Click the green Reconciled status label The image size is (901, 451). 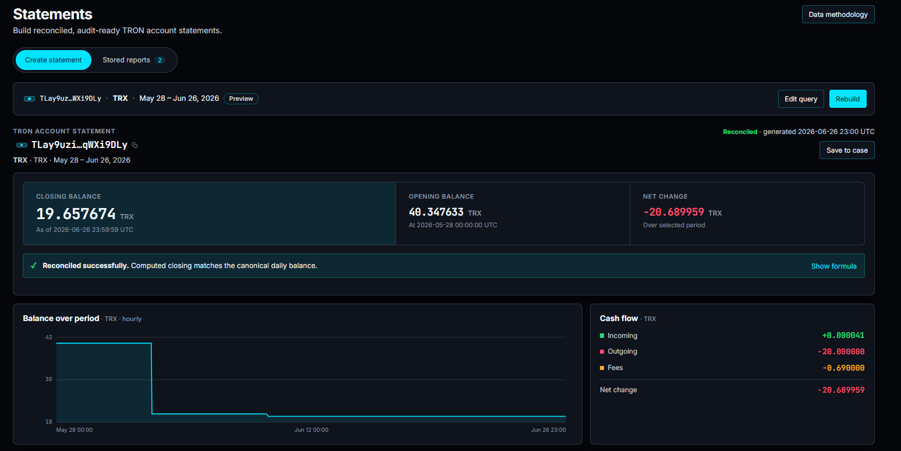click(x=740, y=132)
